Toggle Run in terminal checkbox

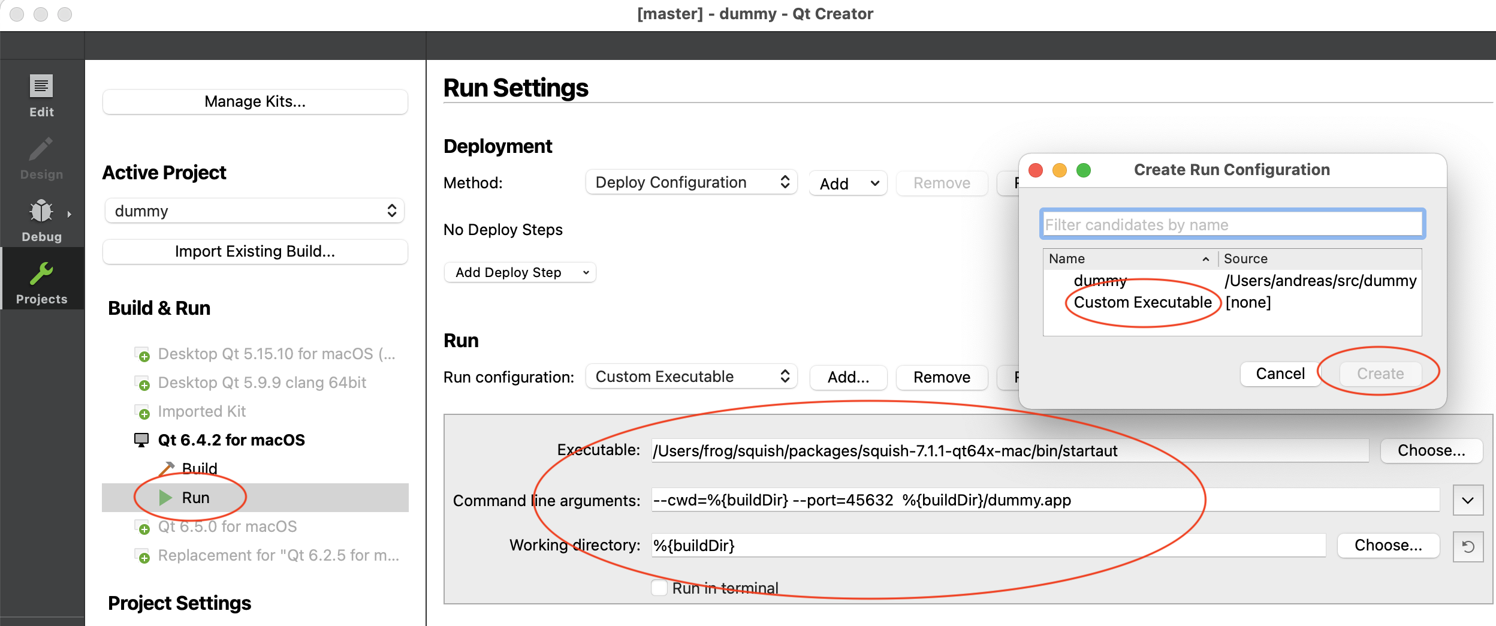click(x=659, y=588)
